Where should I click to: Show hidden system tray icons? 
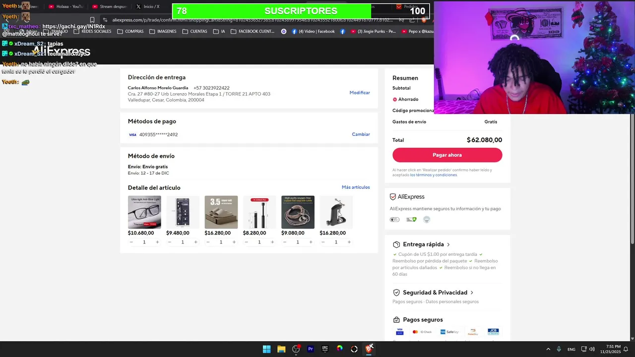coord(548,349)
